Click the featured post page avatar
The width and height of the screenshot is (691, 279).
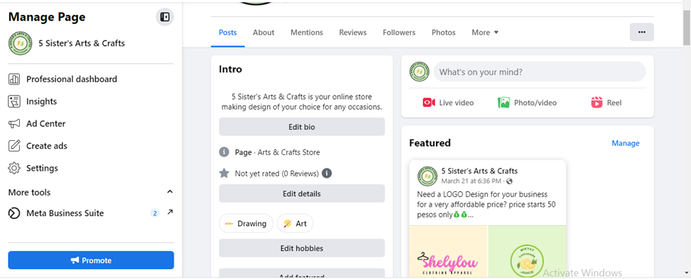click(427, 176)
